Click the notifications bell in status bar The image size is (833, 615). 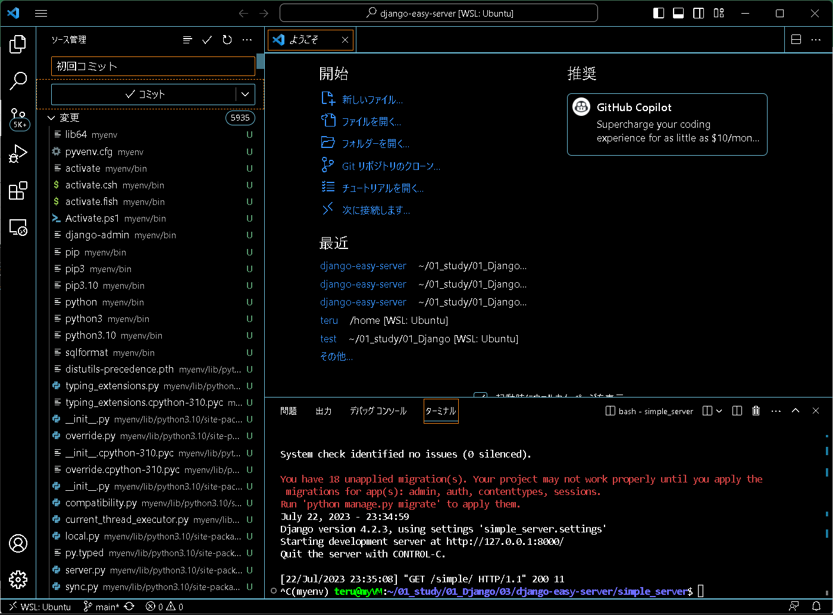[x=816, y=607]
